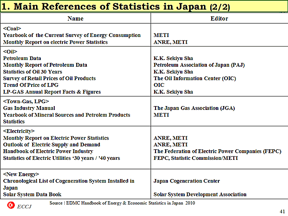Select the '<Town-Gas, LPG>' section heading
Screen dimensions: 288x216
click(26, 101)
